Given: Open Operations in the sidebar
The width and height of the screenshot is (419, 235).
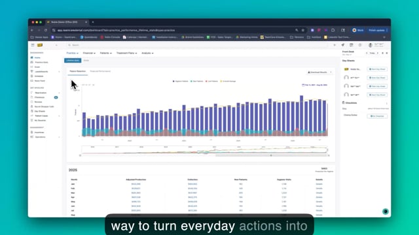Looking at the screenshot, I should coord(40,137).
